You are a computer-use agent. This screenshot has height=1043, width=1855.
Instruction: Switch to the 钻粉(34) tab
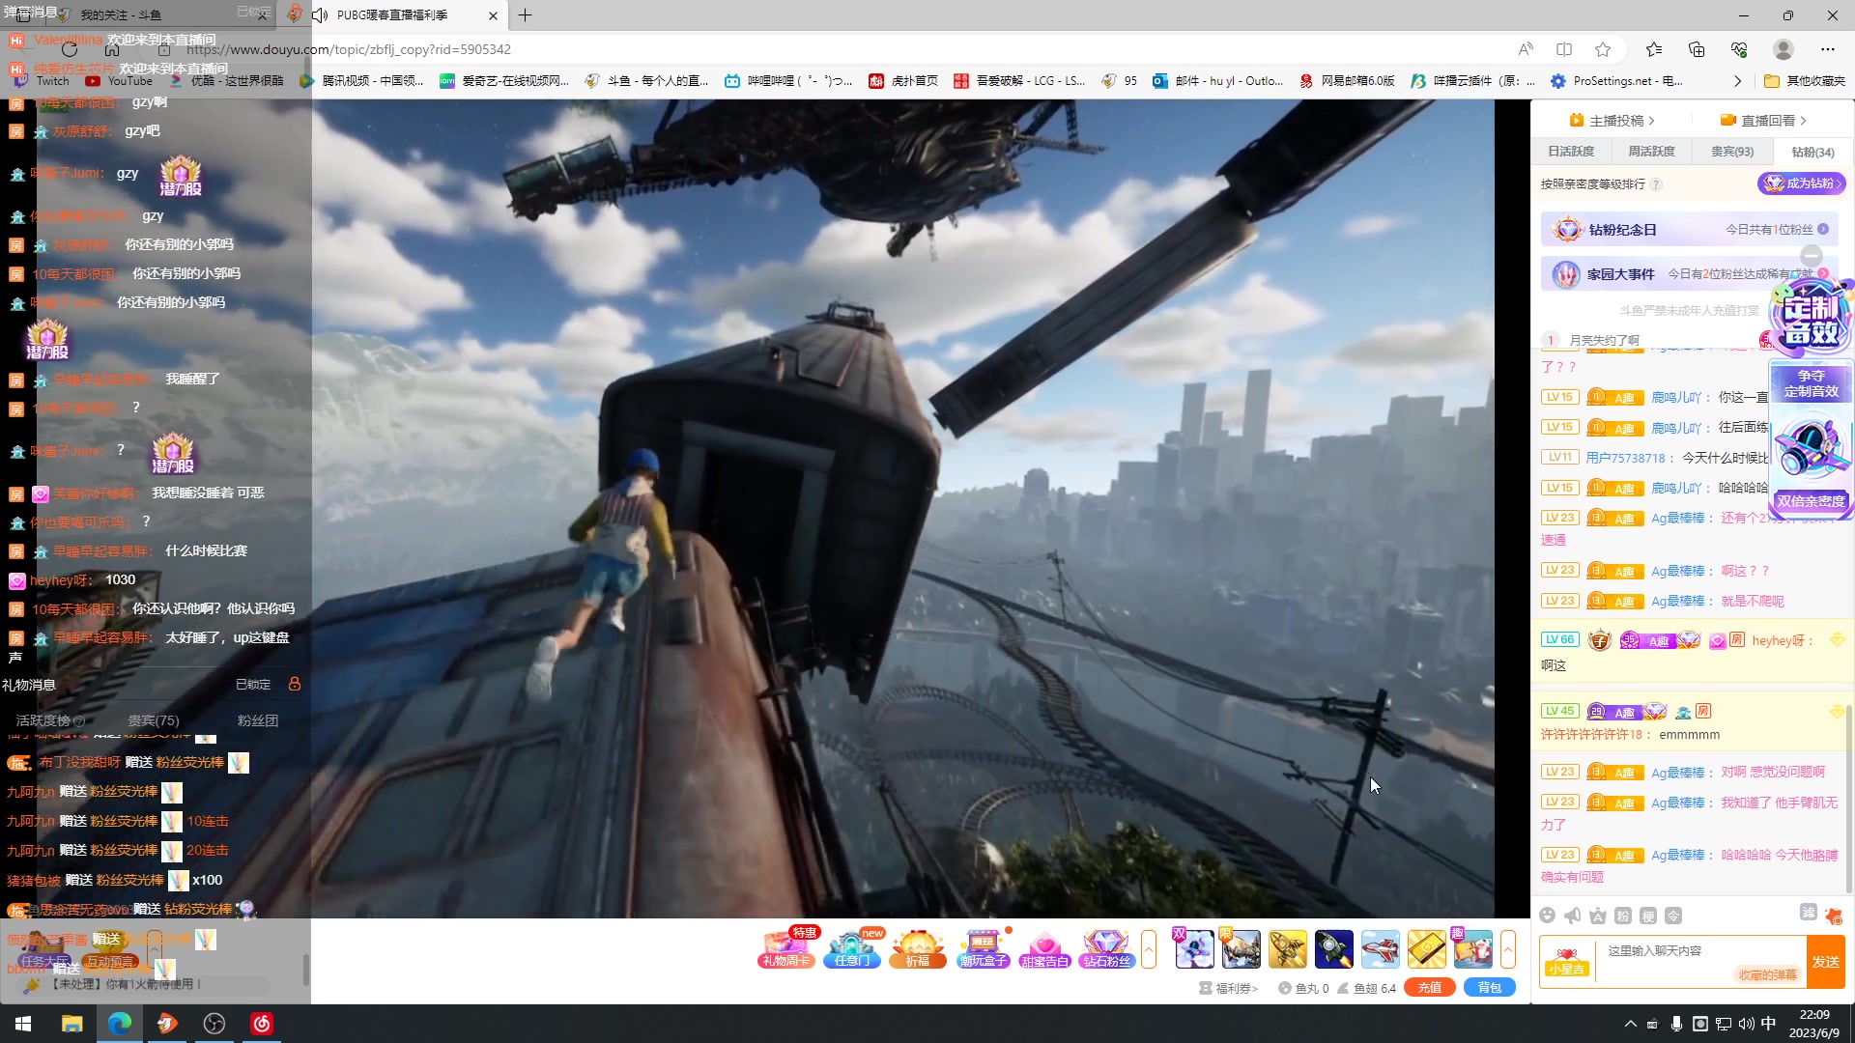click(1812, 153)
